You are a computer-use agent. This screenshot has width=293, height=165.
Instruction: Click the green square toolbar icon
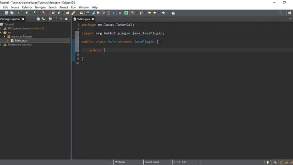(x=126, y=13)
